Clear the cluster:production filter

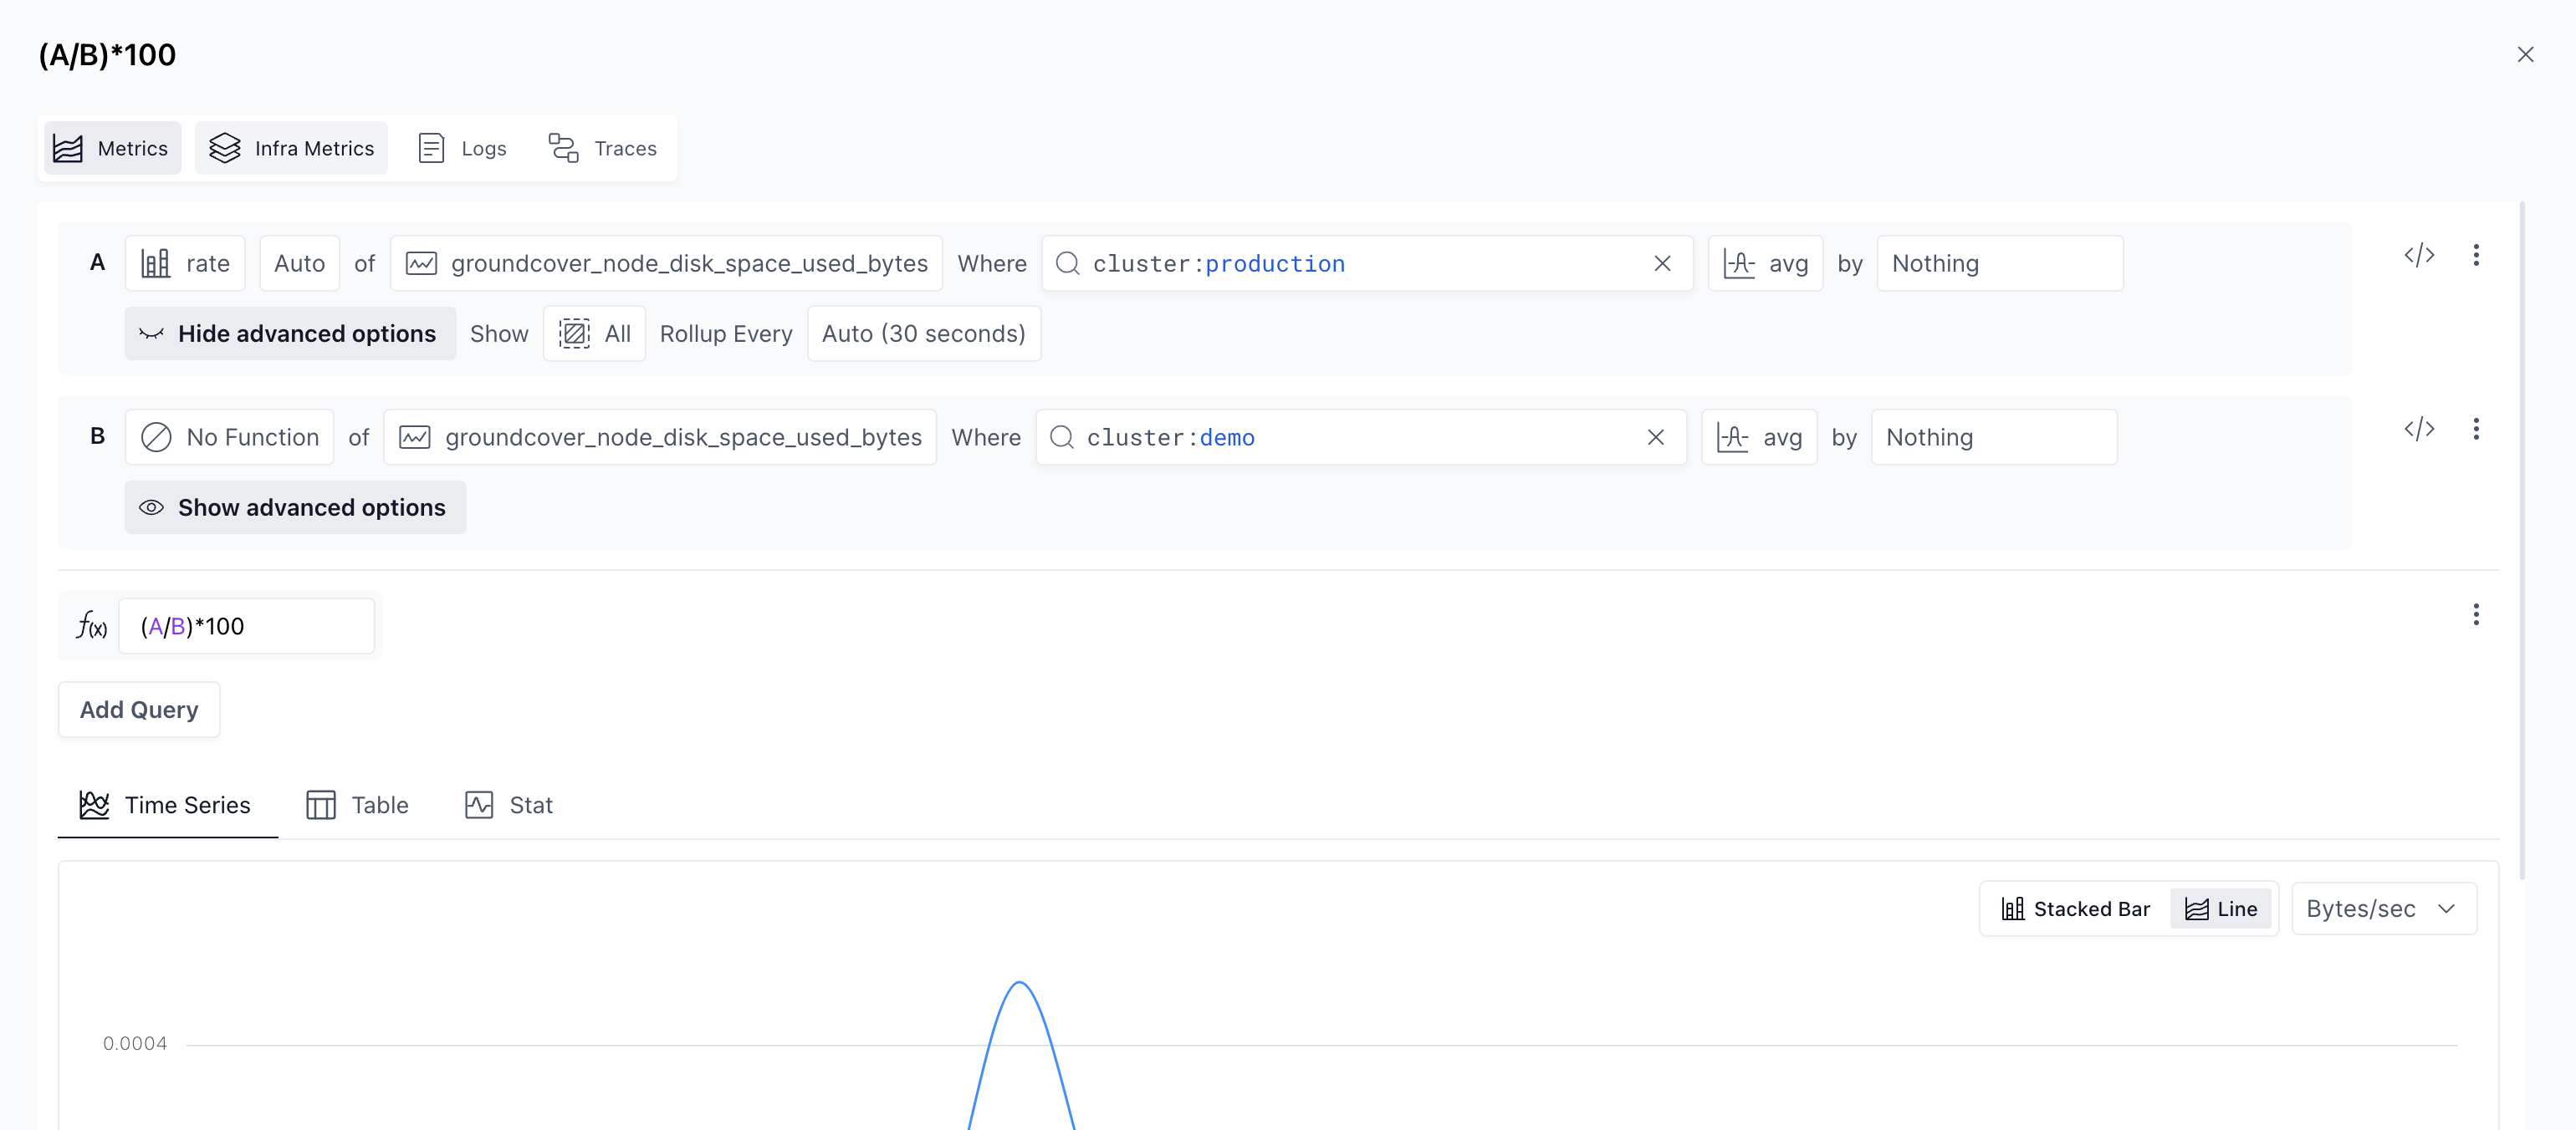(1662, 264)
